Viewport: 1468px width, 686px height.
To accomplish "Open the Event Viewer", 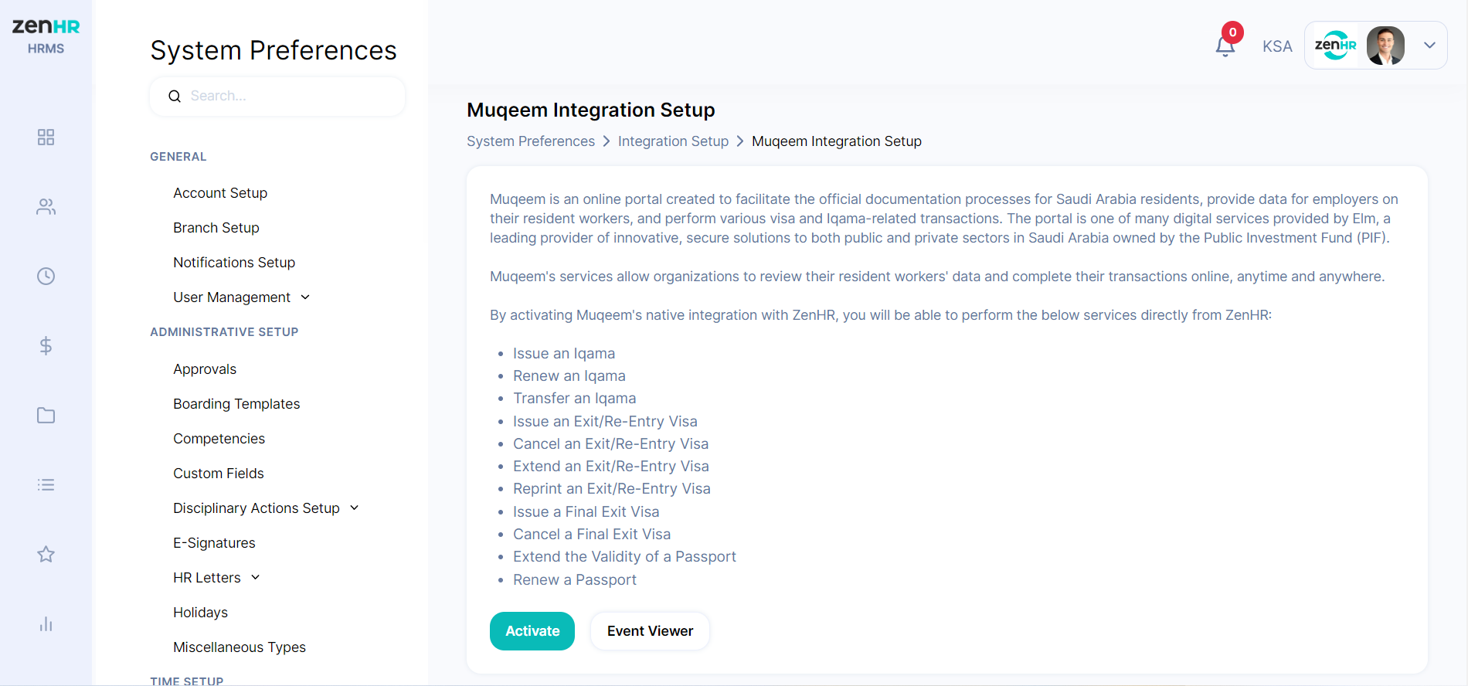I will (650, 631).
